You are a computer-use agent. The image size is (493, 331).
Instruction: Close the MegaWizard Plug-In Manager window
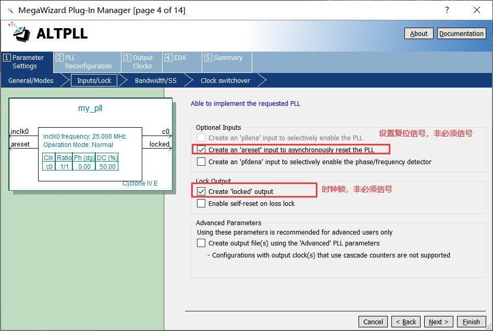477,10
